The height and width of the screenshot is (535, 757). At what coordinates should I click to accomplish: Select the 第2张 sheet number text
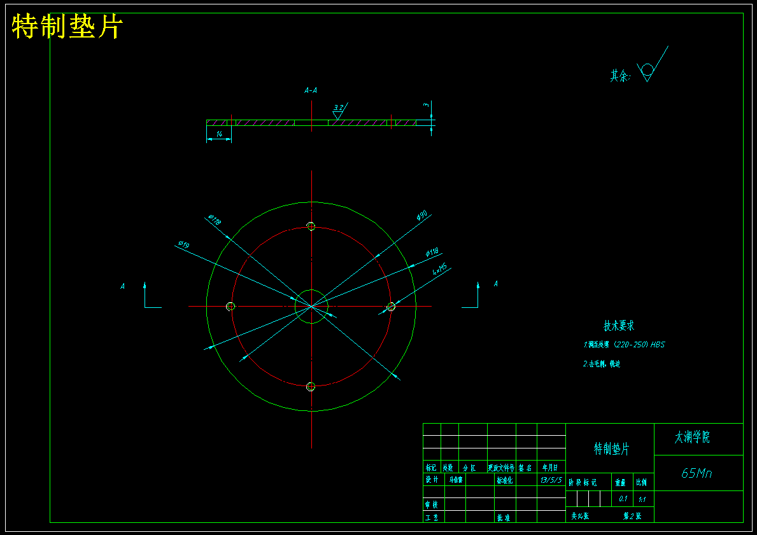click(x=632, y=516)
